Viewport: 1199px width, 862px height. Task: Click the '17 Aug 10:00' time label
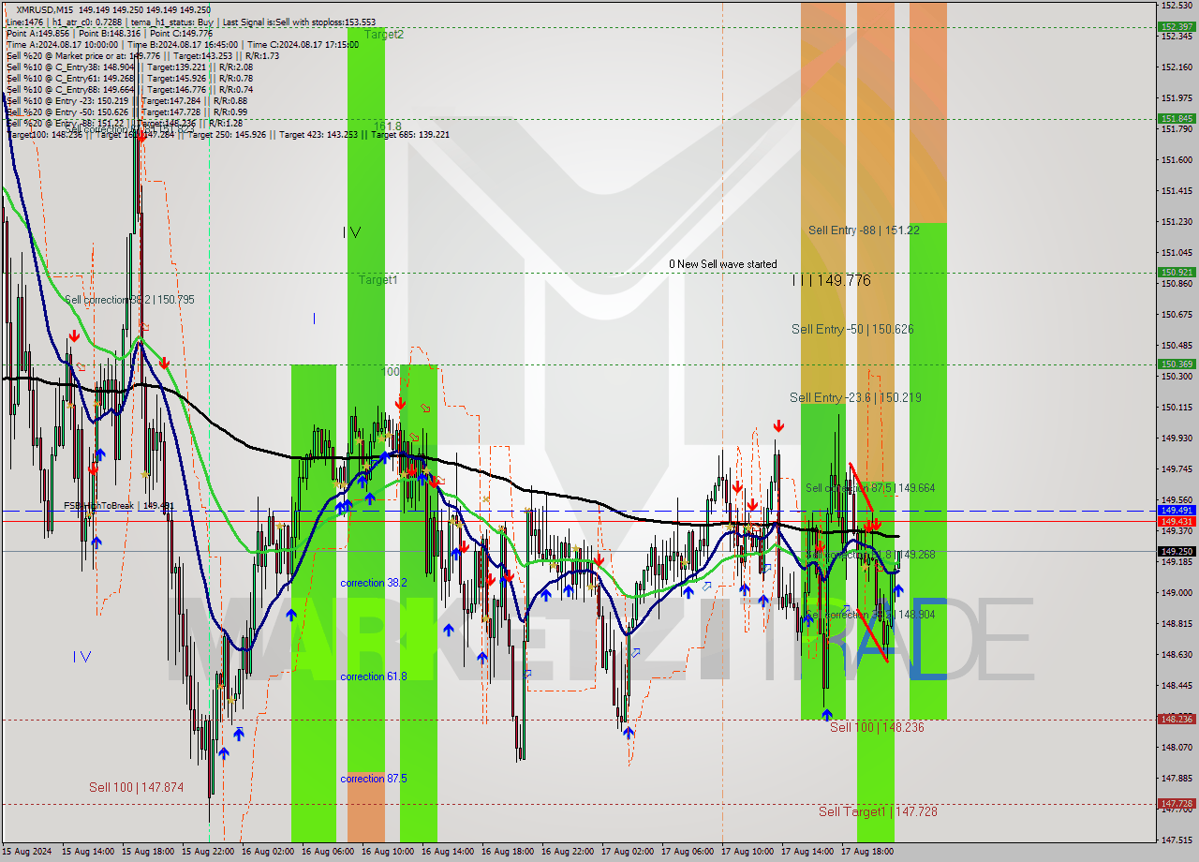tap(748, 852)
